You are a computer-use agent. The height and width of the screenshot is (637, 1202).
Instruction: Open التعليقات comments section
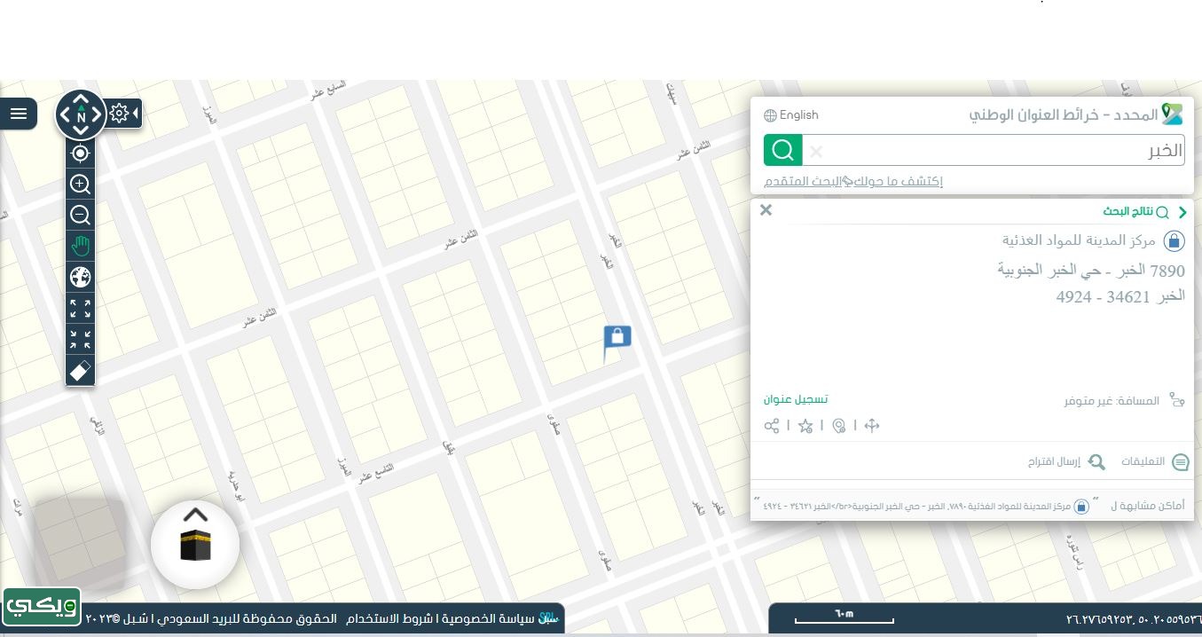pyautogui.click(x=1155, y=462)
